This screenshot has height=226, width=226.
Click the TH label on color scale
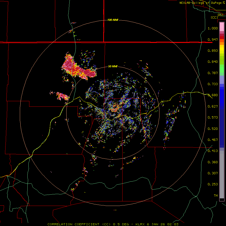(x=216, y=196)
